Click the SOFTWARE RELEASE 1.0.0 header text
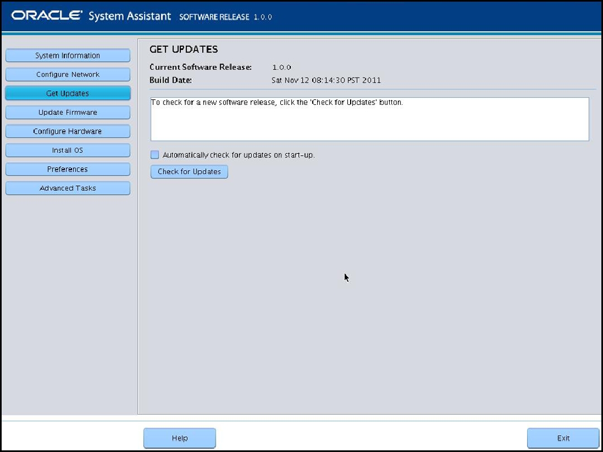This screenshot has width=603, height=452. [x=226, y=17]
